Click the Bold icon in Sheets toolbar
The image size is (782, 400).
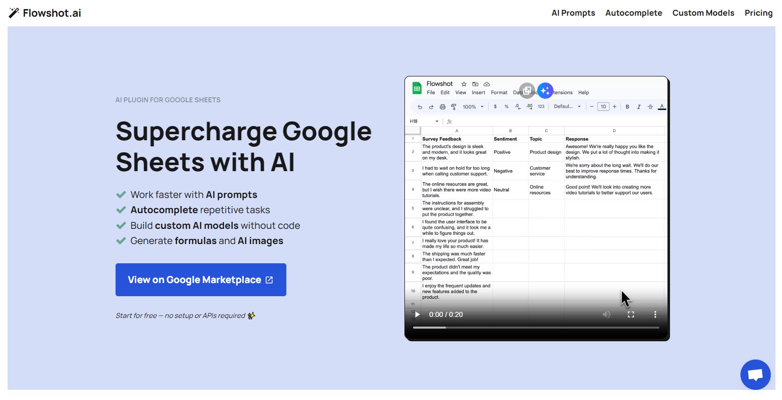pyautogui.click(x=627, y=107)
